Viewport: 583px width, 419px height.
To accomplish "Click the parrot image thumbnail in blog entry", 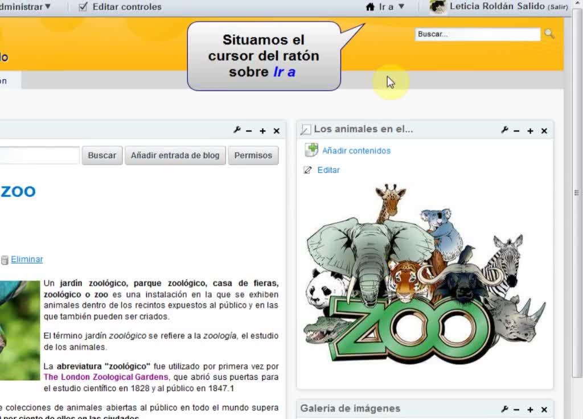I will [20, 330].
